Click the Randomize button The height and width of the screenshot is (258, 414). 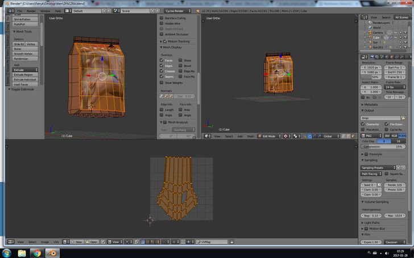point(26,59)
